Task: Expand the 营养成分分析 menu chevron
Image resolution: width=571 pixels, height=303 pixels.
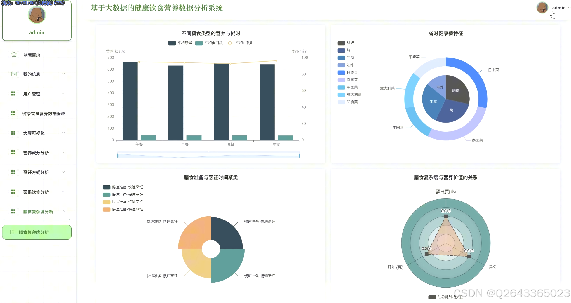Action: tap(63, 152)
